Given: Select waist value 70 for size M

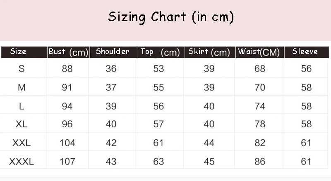Looking at the screenshot, I should point(260,87).
